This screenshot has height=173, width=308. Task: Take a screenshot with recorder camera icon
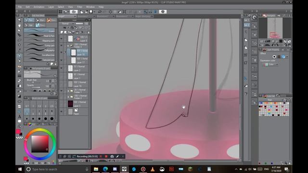click(112, 156)
